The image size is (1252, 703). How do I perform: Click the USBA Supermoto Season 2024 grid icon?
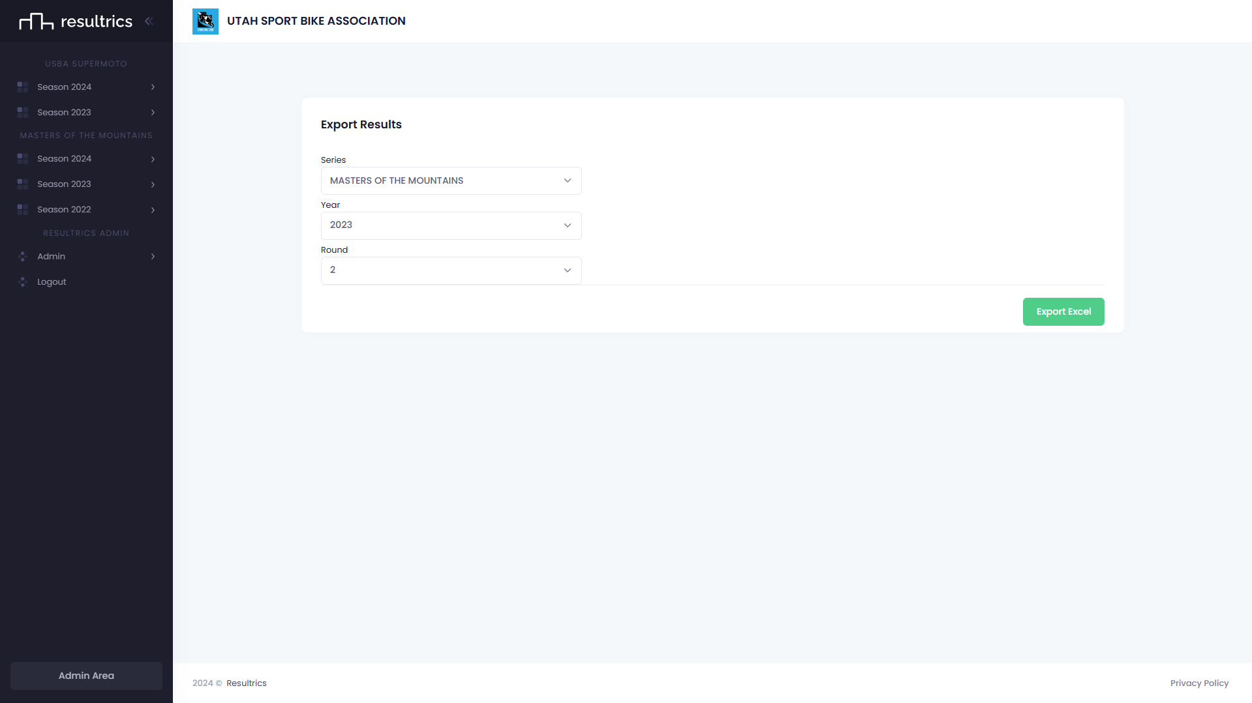coord(23,87)
